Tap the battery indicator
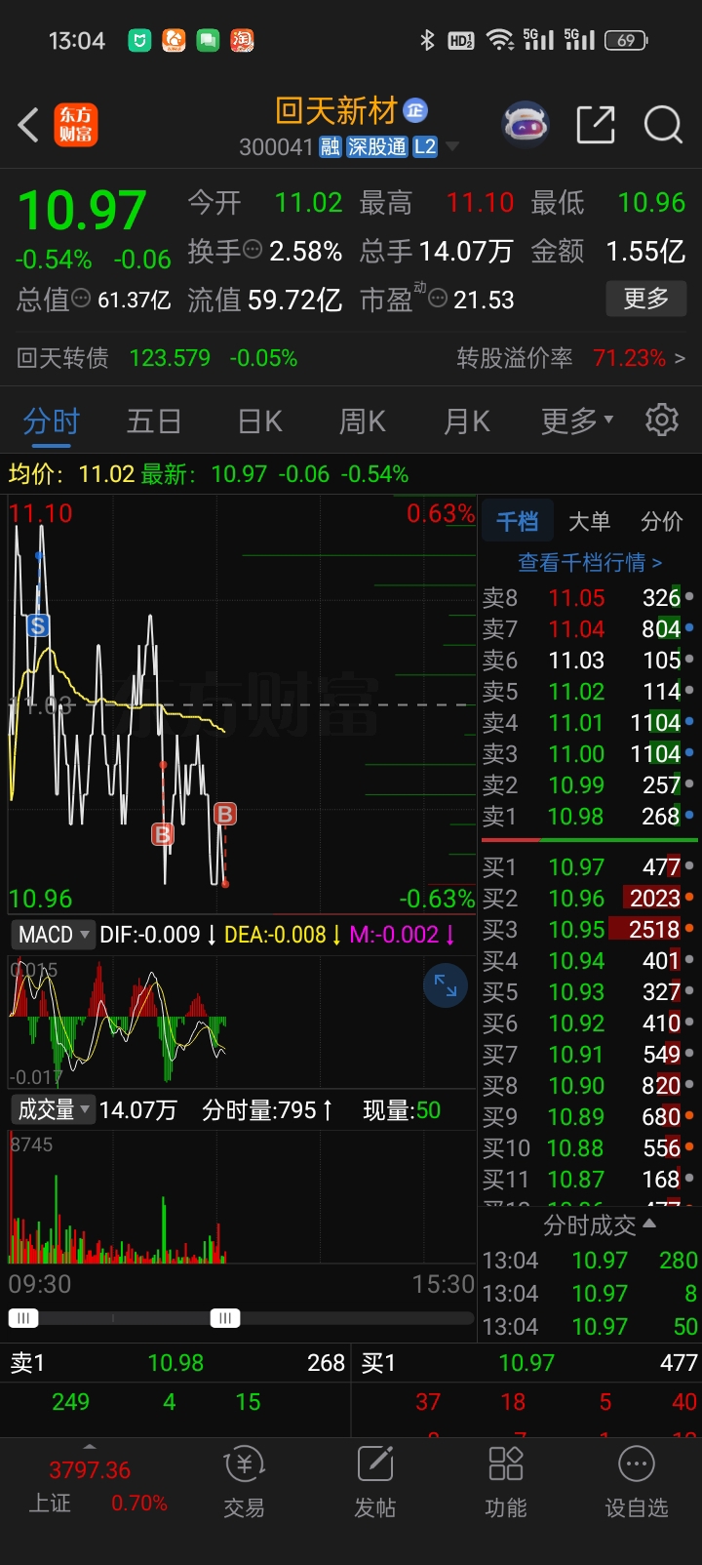Screen dimensions: 702x1565 (626, 40)
